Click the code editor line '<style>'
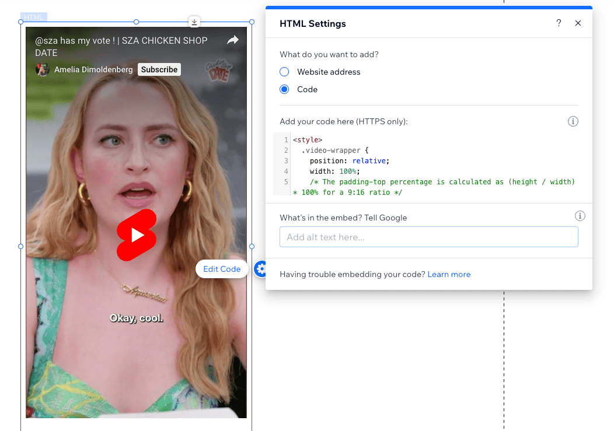 coord(308,140)
